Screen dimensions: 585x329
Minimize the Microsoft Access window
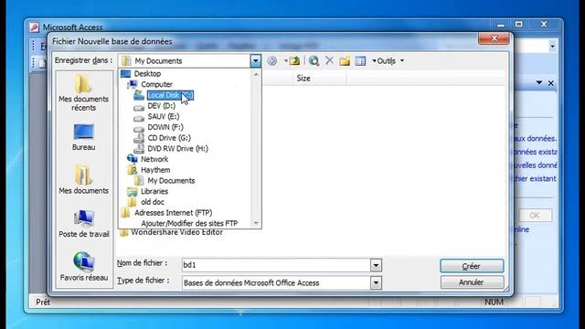pyautogui.click(x=501, y=25)
